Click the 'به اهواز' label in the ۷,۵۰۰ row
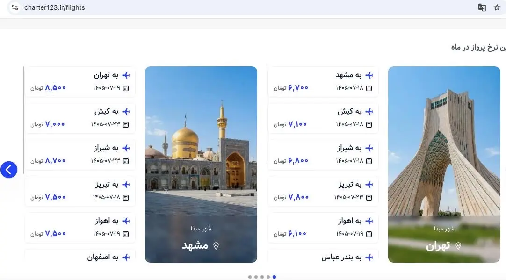 (107, 221)
